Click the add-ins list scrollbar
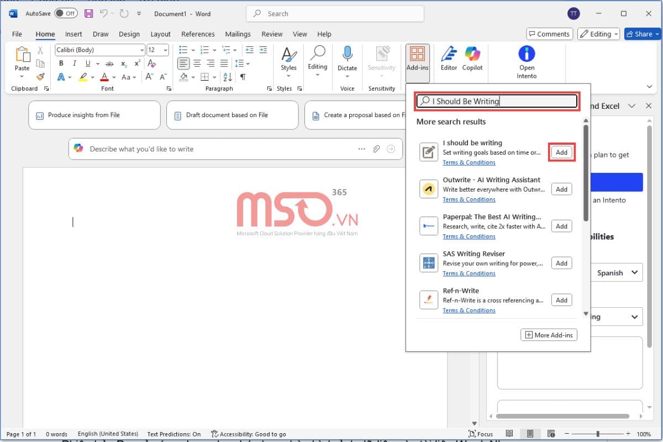 click(586, 172)
